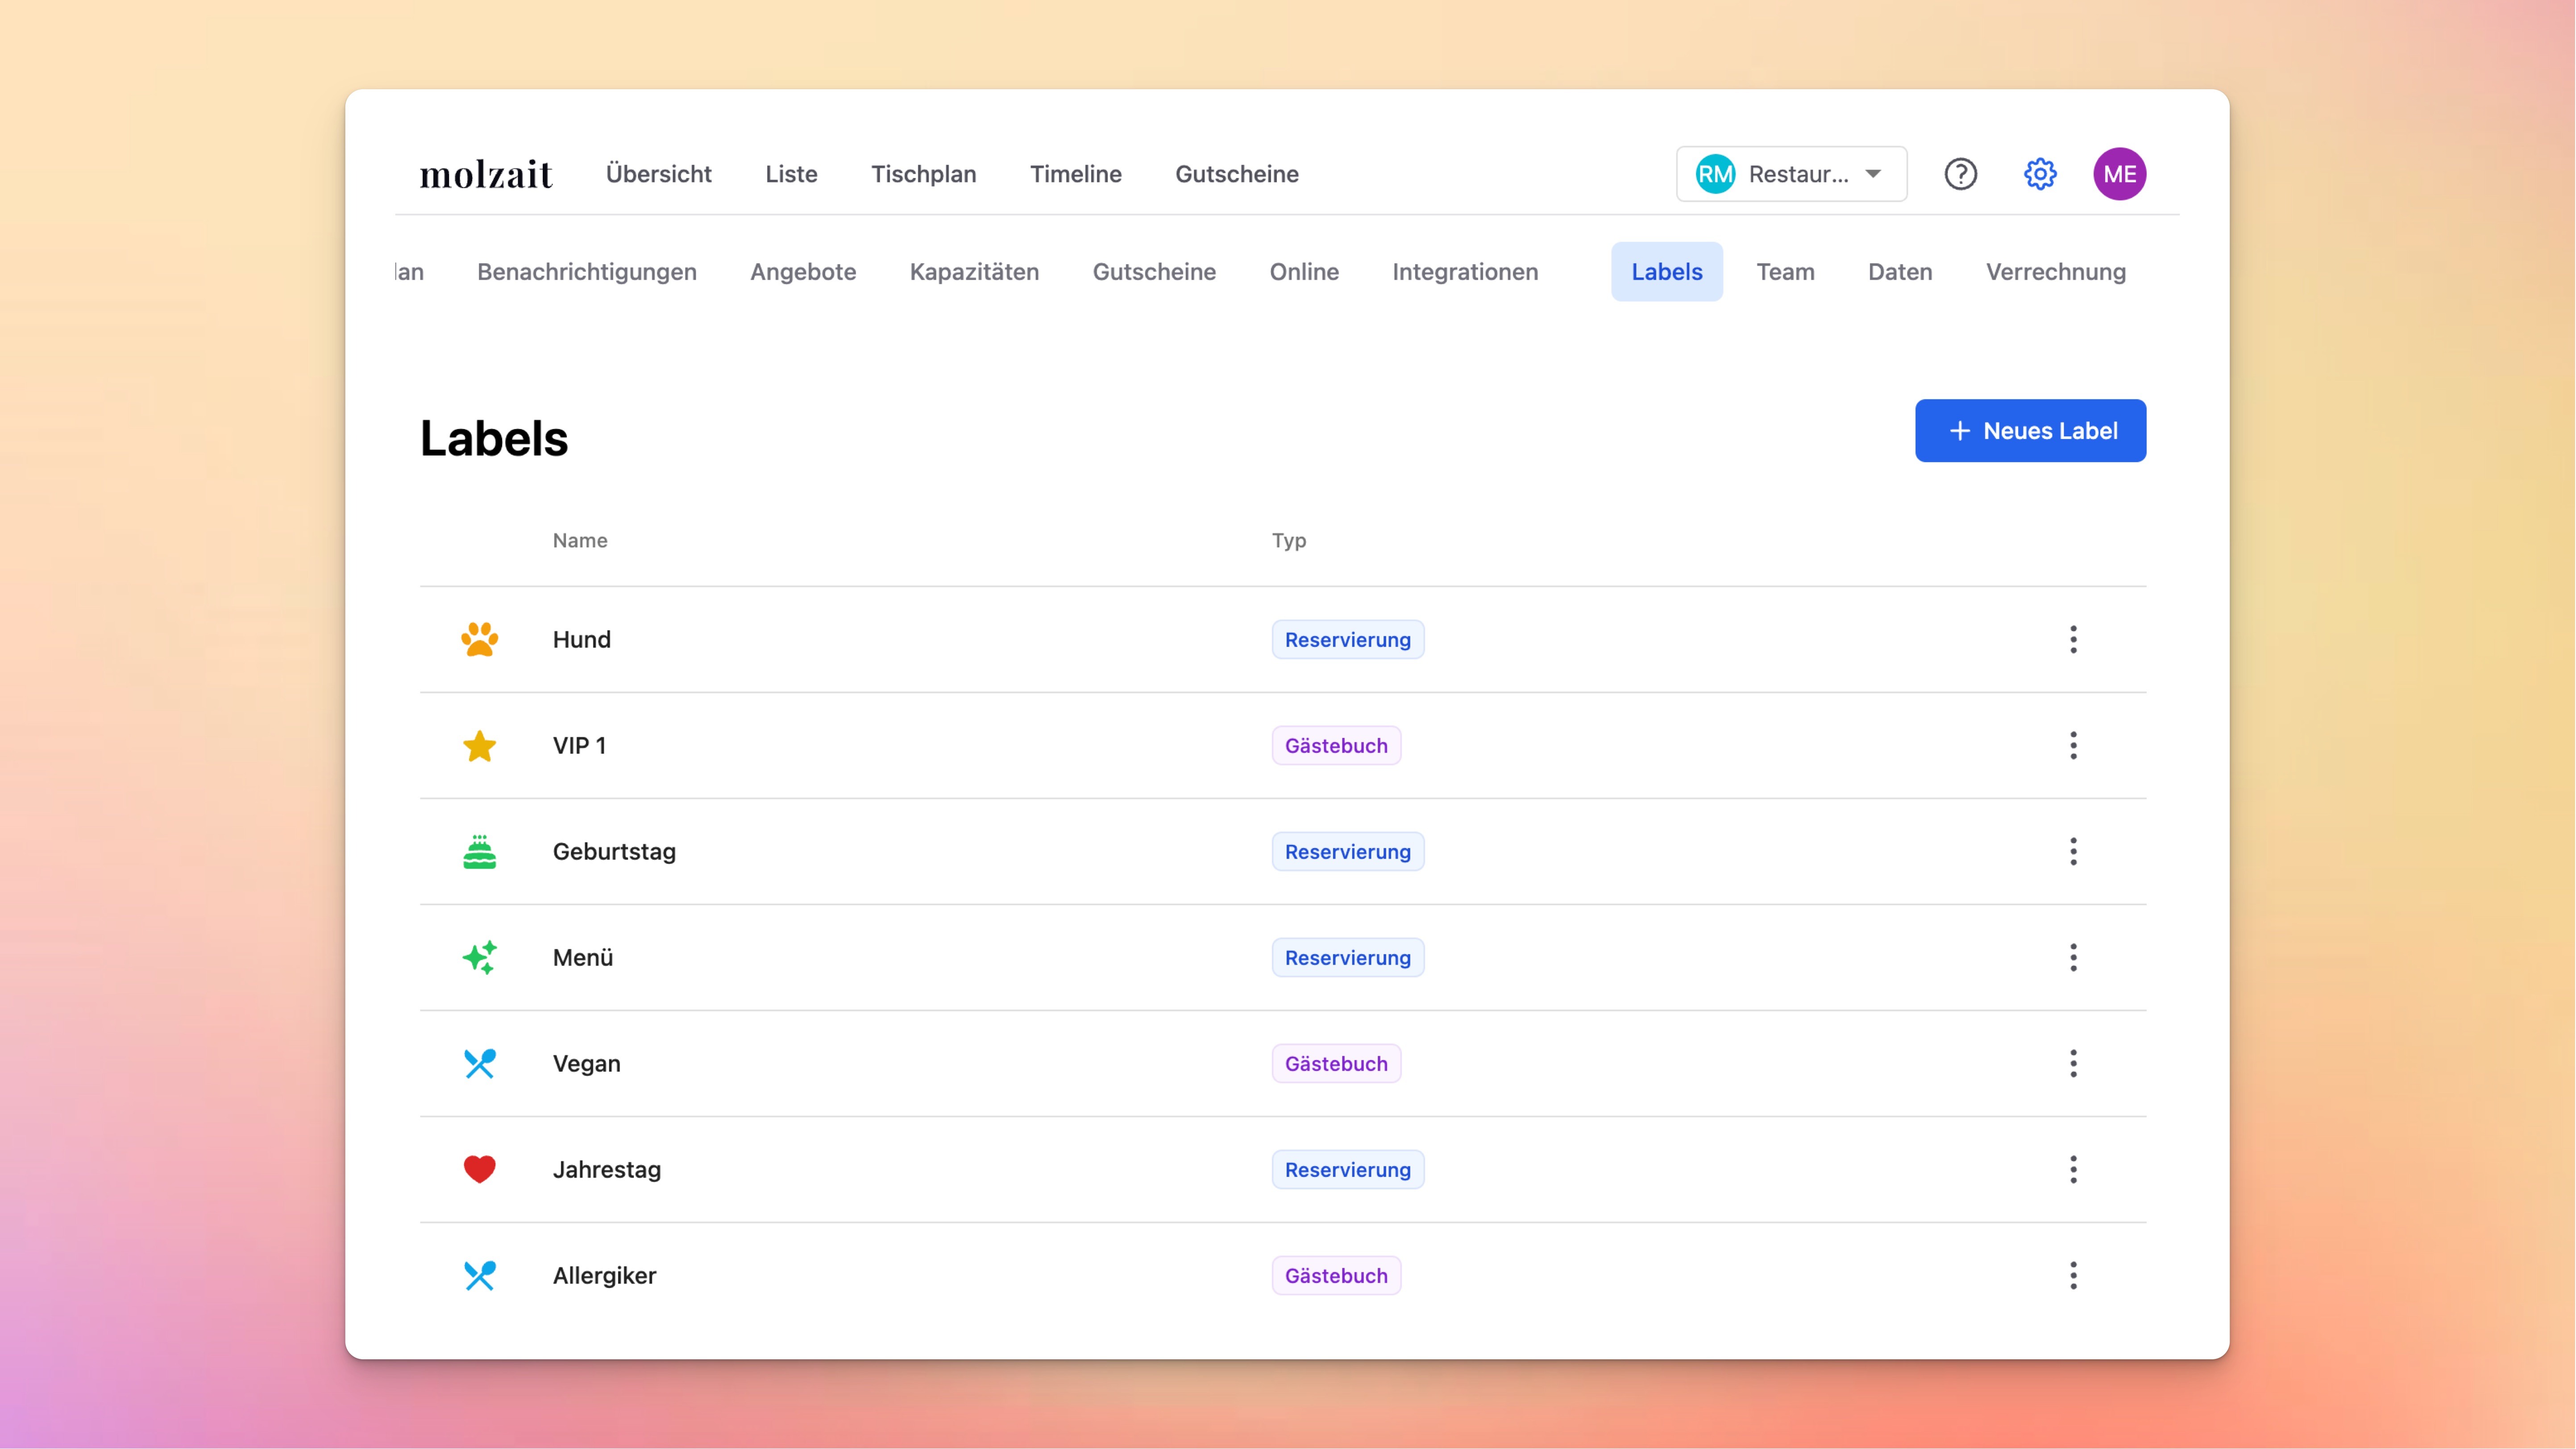Open the three-dot menu for Geburtstag

[x=2073, y=851]
